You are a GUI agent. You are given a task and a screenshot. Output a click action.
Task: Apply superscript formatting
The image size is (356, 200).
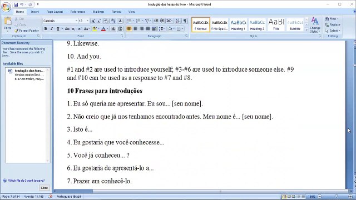[80, 29]
